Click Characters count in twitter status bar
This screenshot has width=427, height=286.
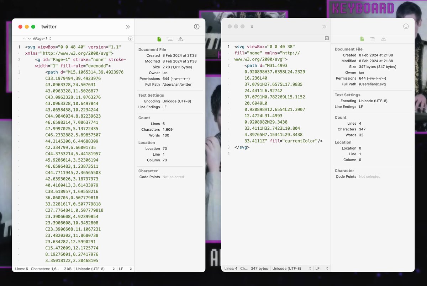(45, 269)
